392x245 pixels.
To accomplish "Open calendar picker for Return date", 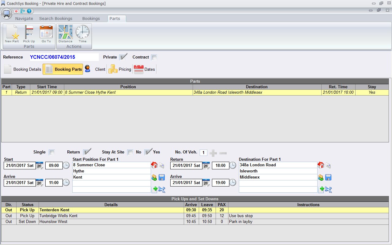I will click(x=206, y=165).
